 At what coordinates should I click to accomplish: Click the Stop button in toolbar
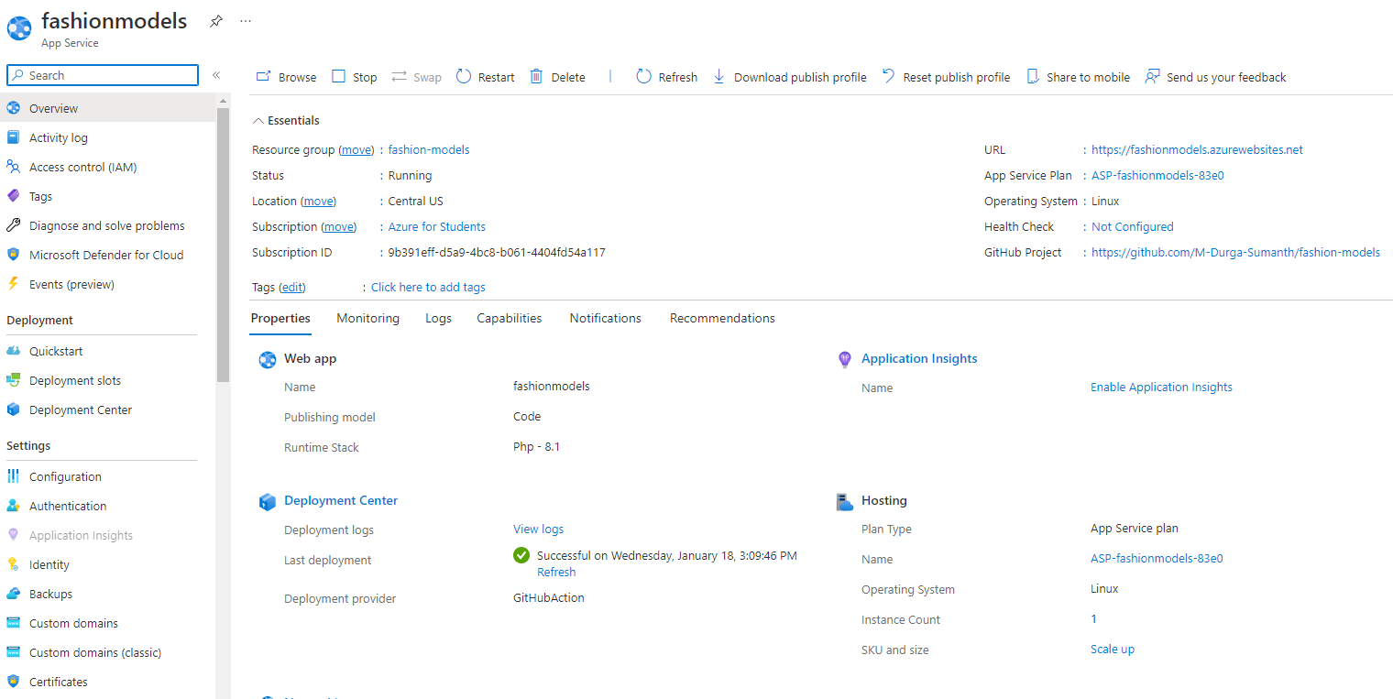(355, 77)
